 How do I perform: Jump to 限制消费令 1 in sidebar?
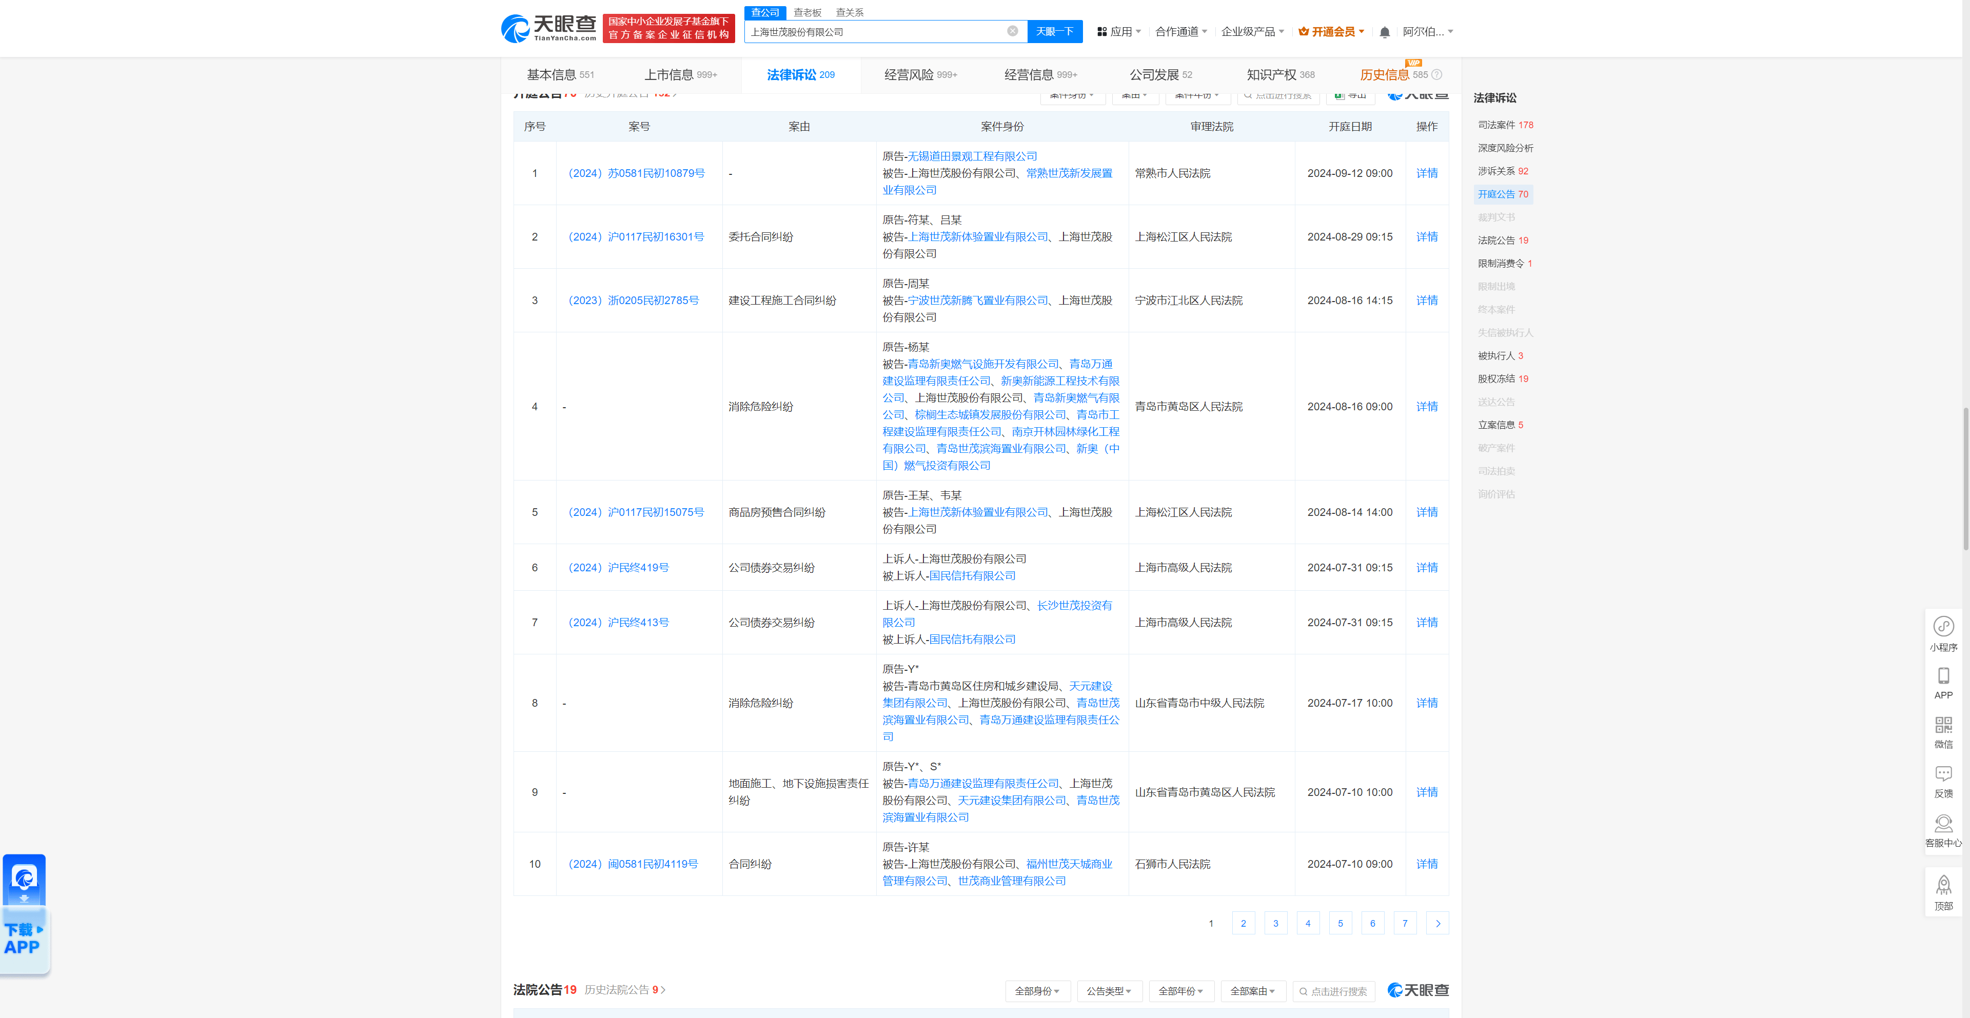(x=1504, y=264)
